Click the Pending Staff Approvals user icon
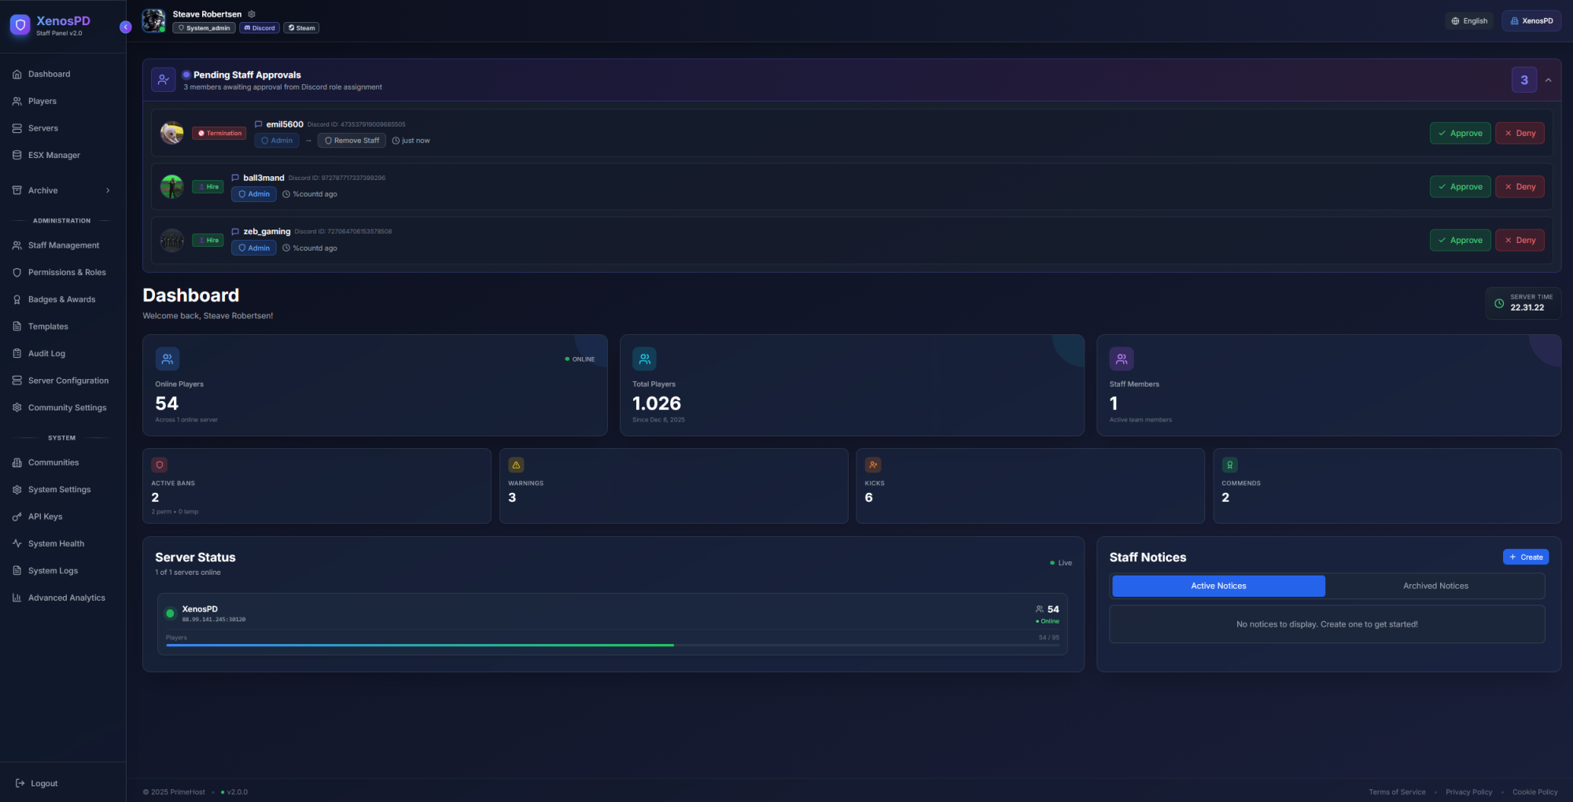1573x802 pixels. [x=164, y=79]
